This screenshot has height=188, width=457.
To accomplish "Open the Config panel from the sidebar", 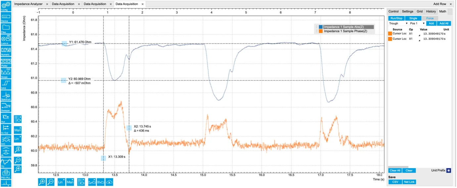I will tap(6, 6).
